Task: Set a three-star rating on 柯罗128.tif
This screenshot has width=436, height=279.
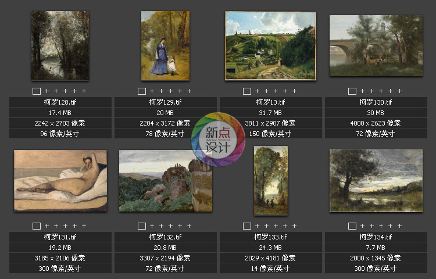Action: [x=65, y=91]
